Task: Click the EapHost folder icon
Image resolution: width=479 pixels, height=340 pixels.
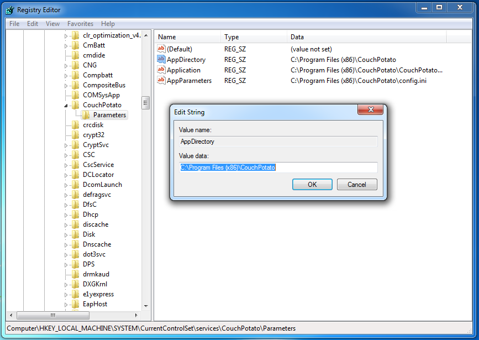Action: [x=76, y=304]
